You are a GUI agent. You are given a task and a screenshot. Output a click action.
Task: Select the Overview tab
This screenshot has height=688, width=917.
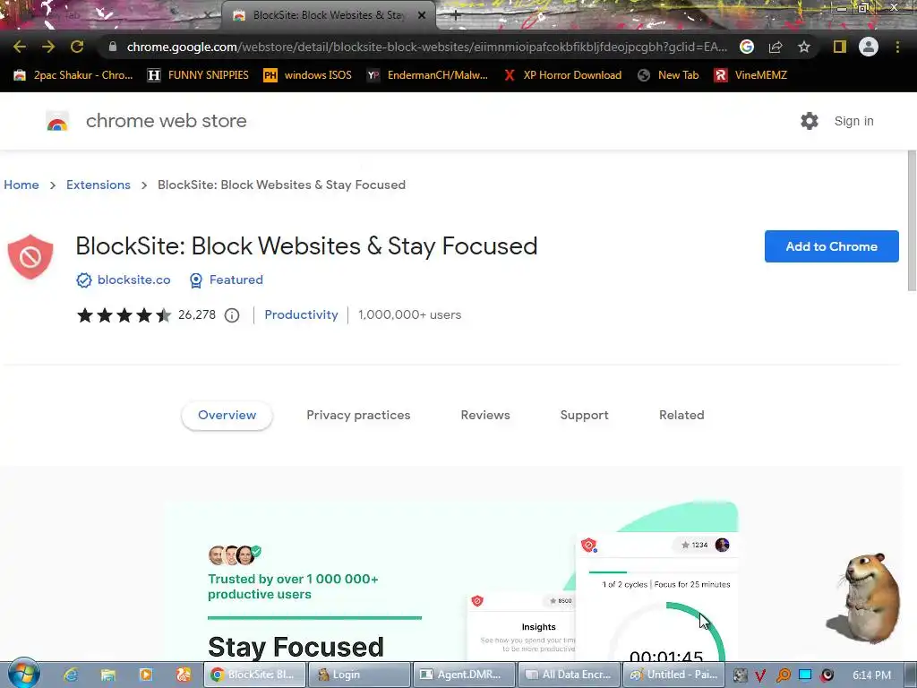pos(227,416)
